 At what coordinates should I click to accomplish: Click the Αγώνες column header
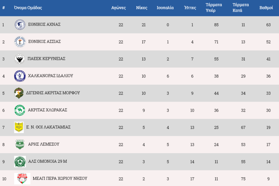tap(118, 8)
